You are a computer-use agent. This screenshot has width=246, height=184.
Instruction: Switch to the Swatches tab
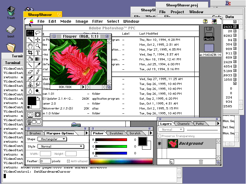coord(116,133)
